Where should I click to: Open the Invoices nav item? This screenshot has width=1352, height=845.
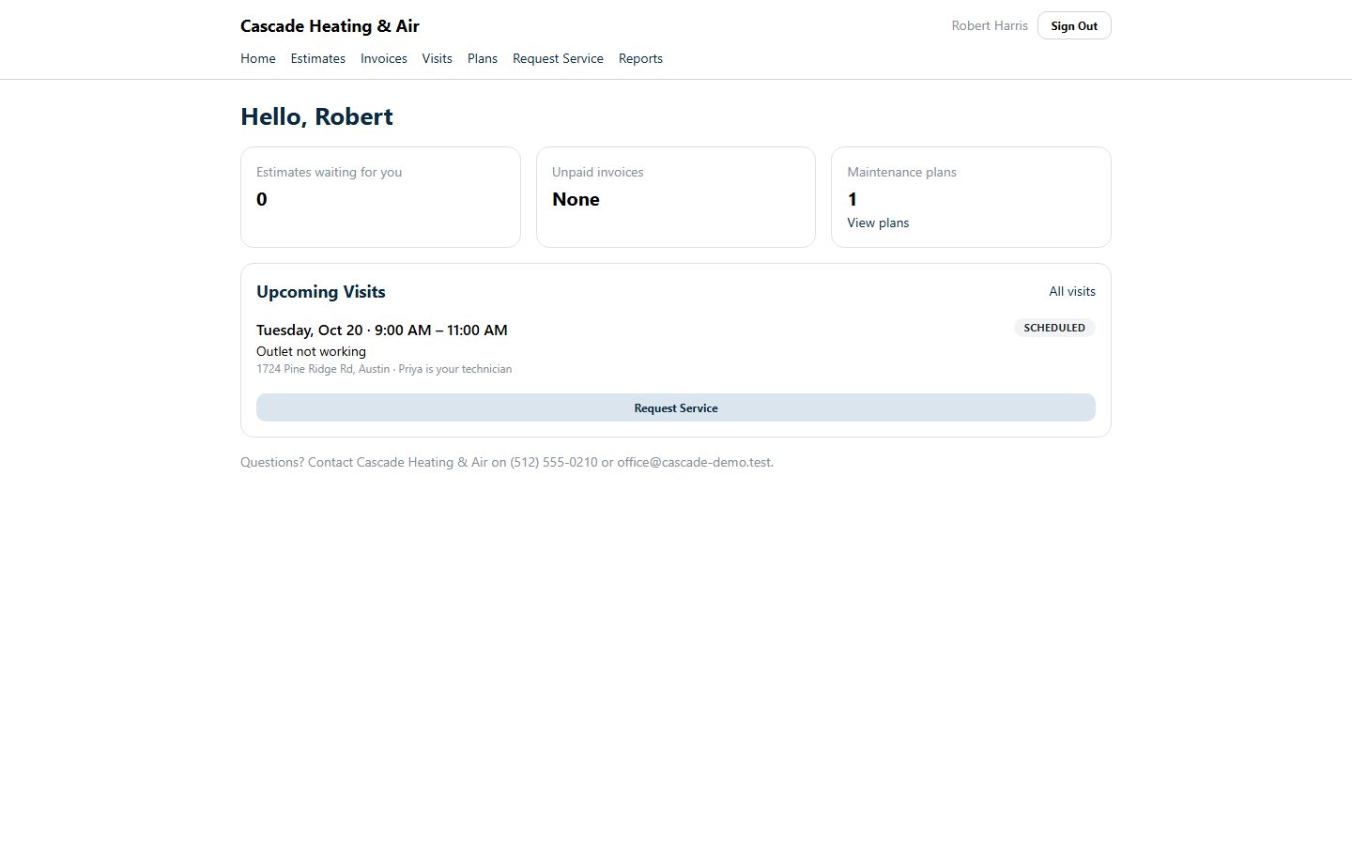(x=383, y=58)
